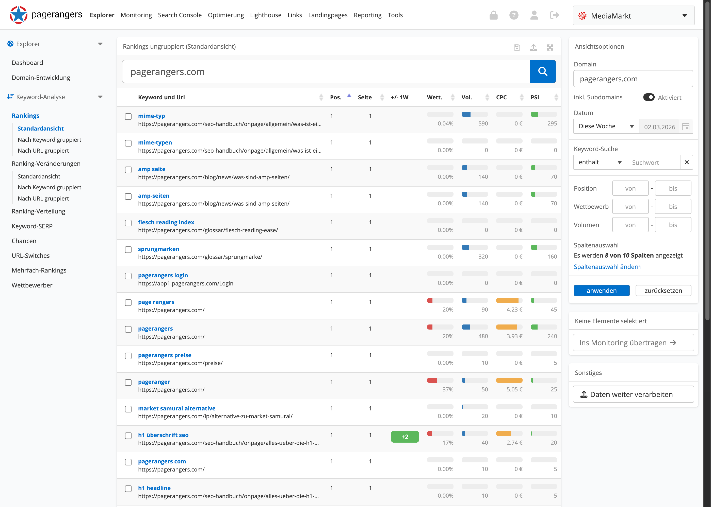Sort by Seite column arrows
Image resolution: width=711 pixels, height=507 pixels.
click(382, 97)
